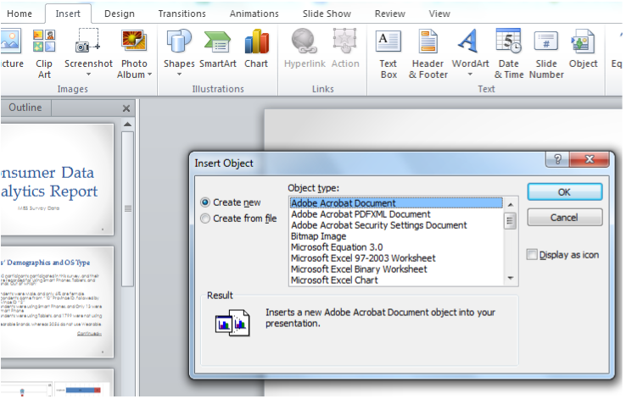Click the Hyperlink globe icon

pos(304,41)
